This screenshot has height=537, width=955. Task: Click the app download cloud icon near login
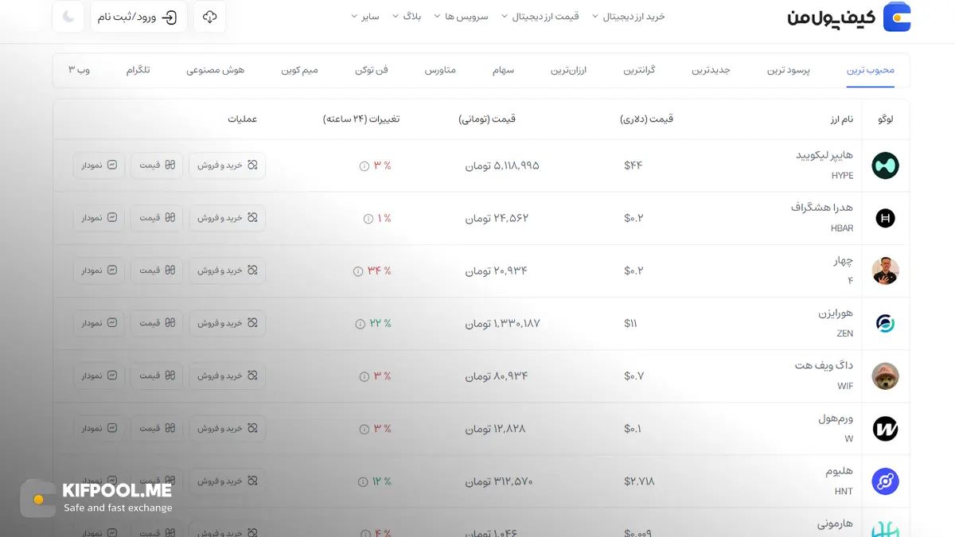coord(209,17)
